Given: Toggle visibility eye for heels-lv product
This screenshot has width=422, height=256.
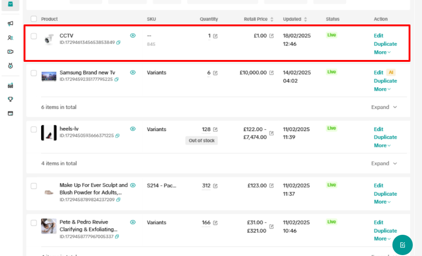Looking at the screenshot, I should [133, 129].
